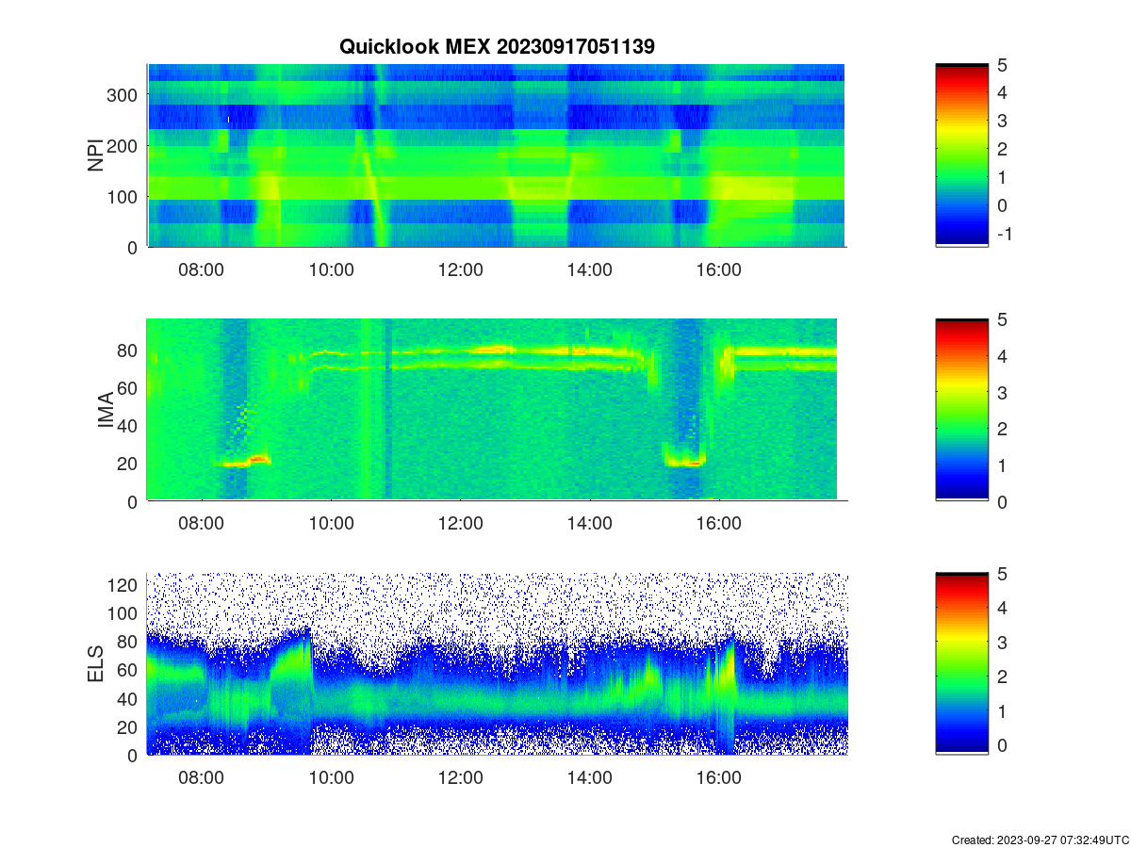Select the IMA spectrogram plot area

coord(492,410)
